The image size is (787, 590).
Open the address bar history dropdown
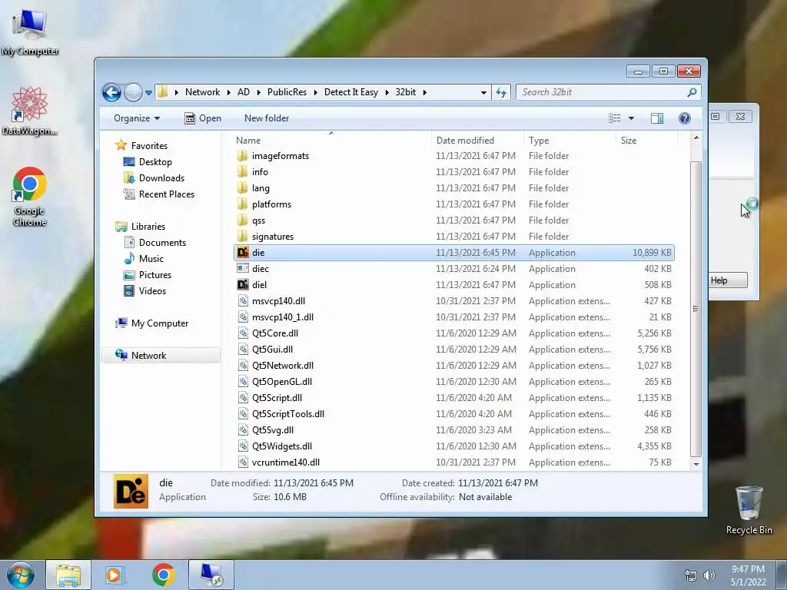[x=483, y=92]
